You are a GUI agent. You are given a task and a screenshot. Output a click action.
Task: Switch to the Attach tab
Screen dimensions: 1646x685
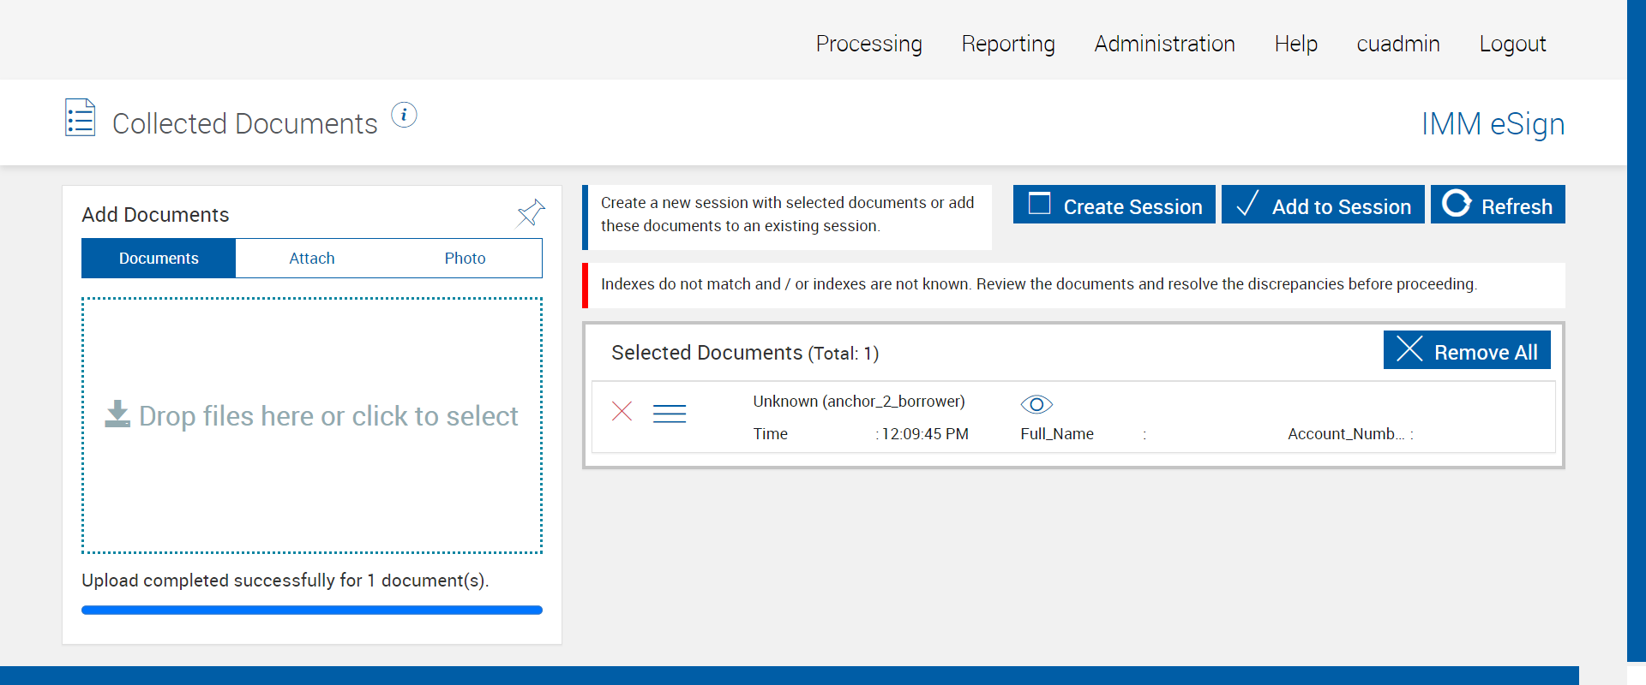tap(312, 259)
